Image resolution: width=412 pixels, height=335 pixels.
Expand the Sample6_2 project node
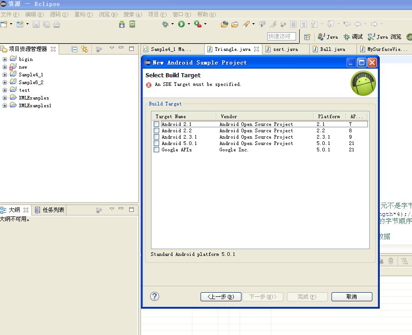(5, 82)
